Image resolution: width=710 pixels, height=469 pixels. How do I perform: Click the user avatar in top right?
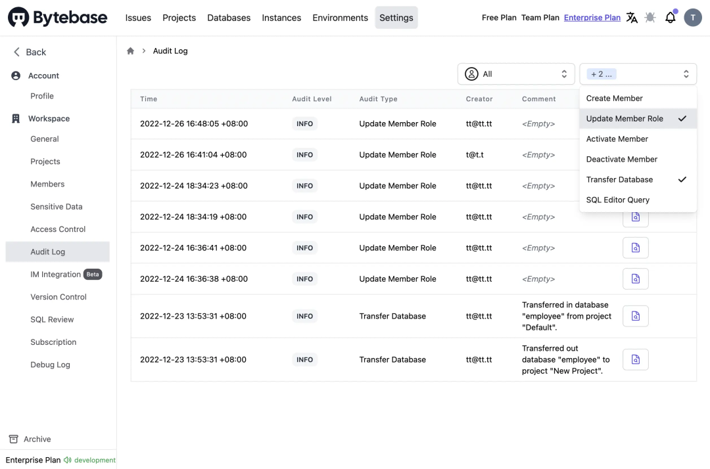(x=692, y=18)
